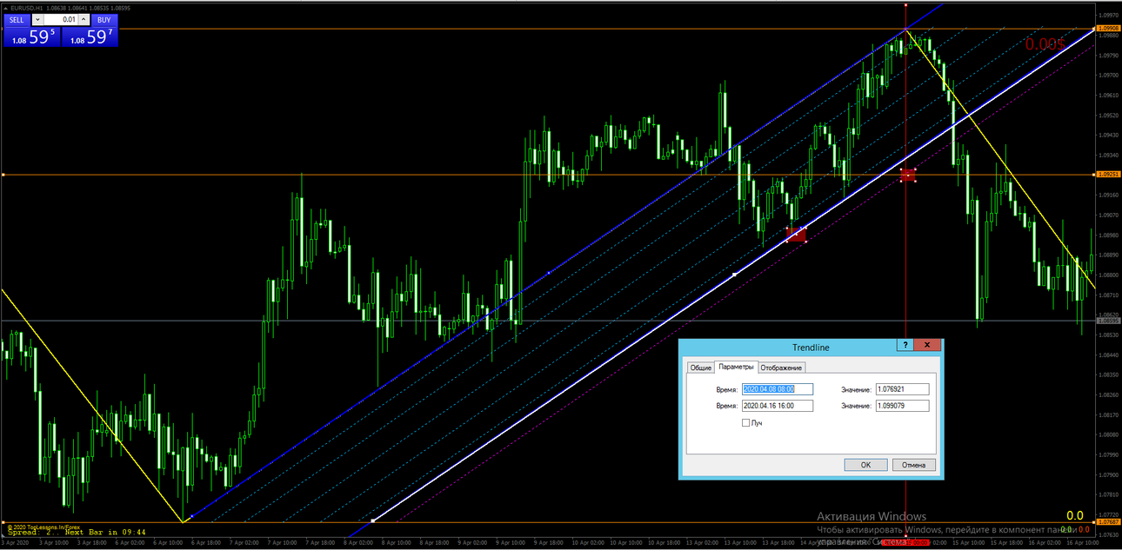The height and width of the screenshot is (550, 1122).
Task: Click the Trendline dialog help question mark
Action: click(905, 346)
